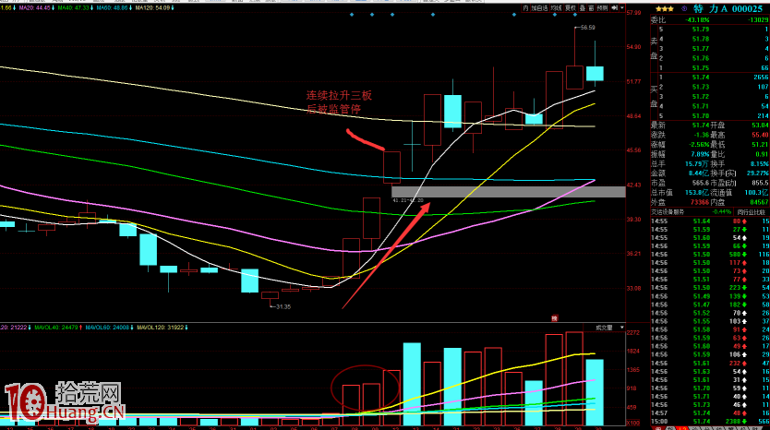This screenshot has width=770, height=430.
Task: Open the 复权 adjustment option
Action: (x=571, y=8)
